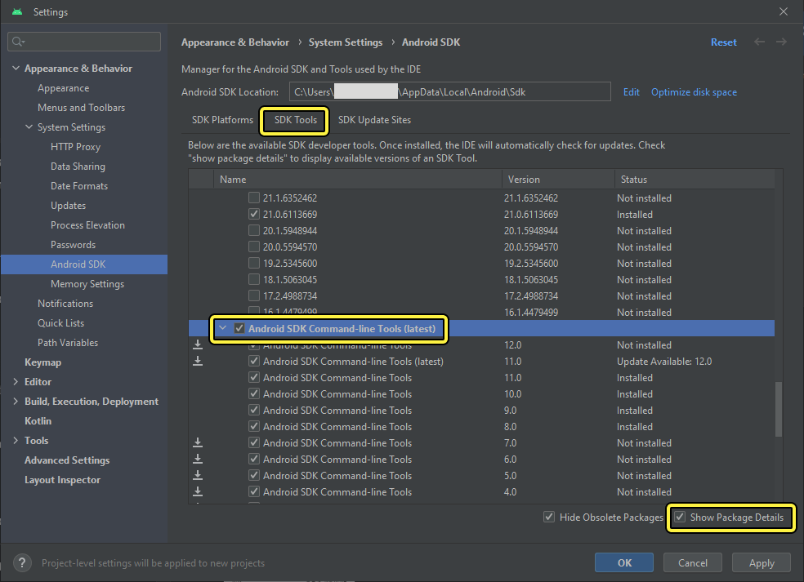Viewport: 804px width, 582px height.
Task: Check the 20.0.5594570 package checkbox
Action: coord(254,247)
